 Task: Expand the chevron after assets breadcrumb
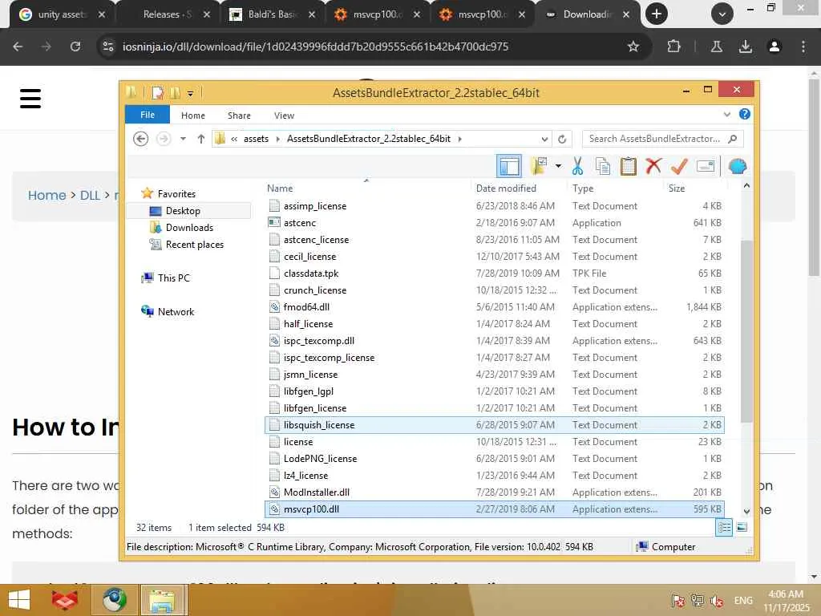coord(277,139)
